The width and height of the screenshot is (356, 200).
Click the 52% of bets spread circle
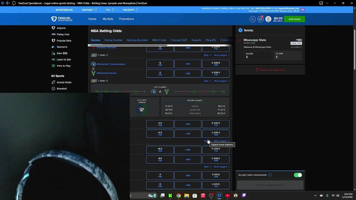142,109
